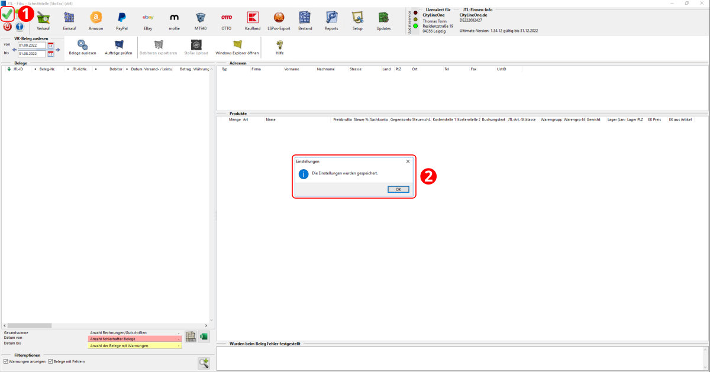Viewport: 710px width, 372px height.
Task: Open calendar picker for the von date
Action: click(x=50, y=46)
